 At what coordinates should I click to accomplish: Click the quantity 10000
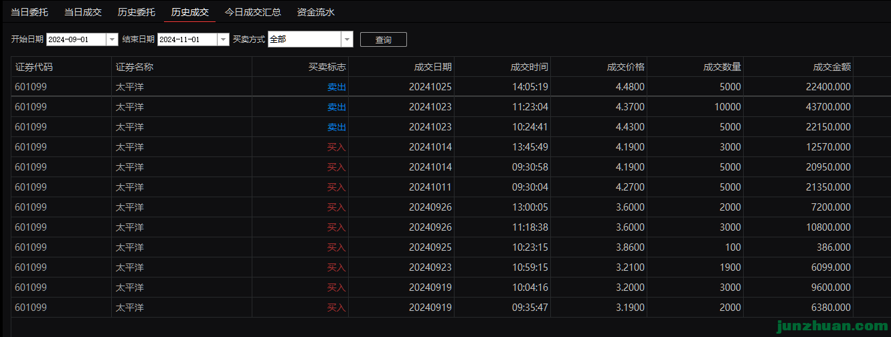(x=728, y=107)
